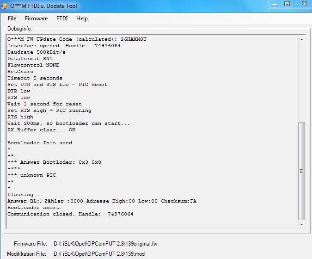Click the scroll up arrow in Debuginfo

tap(302, 40)
